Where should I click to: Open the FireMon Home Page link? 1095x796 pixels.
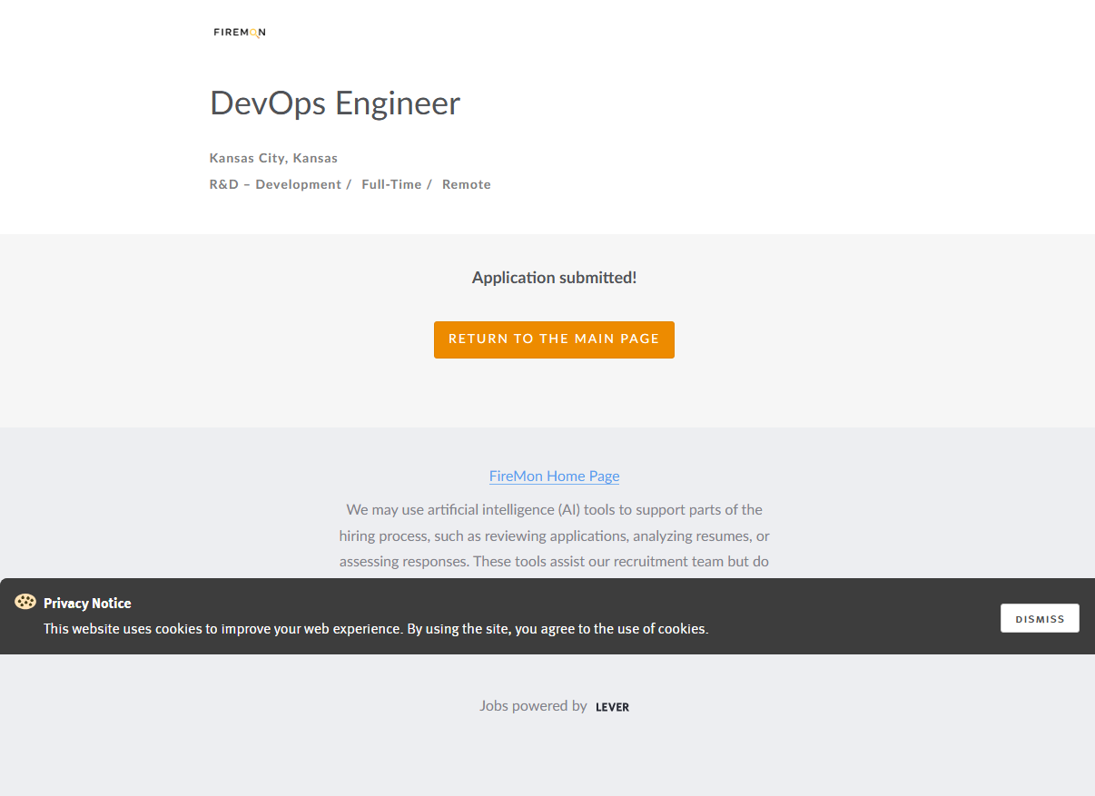click(554, 476)
